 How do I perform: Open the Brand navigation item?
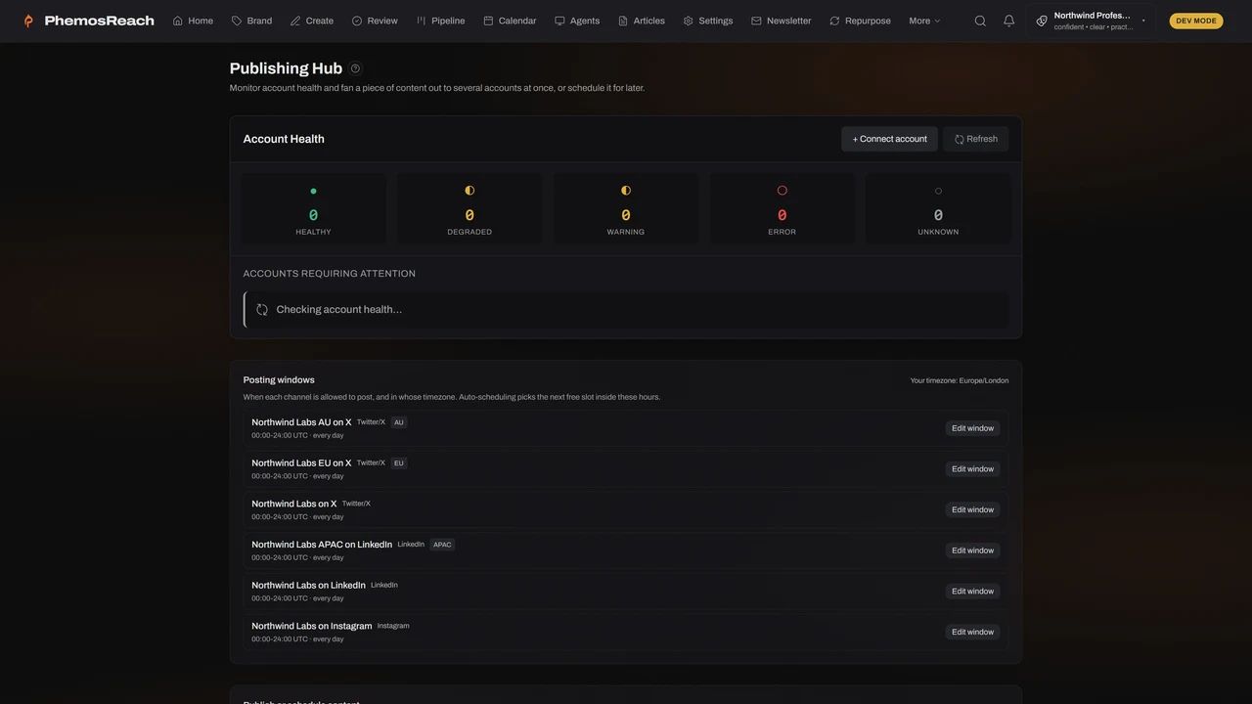[251, 21]
